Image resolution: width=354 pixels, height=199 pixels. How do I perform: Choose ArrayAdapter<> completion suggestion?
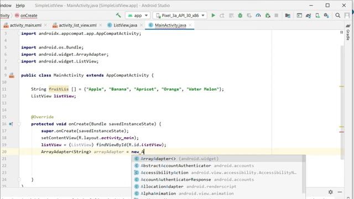pos(217,159)
